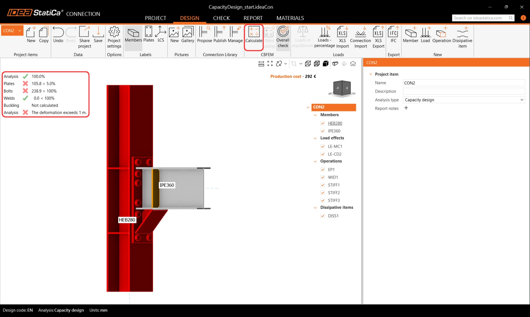
Task: Add a new Operation
Action: point(442,35)
